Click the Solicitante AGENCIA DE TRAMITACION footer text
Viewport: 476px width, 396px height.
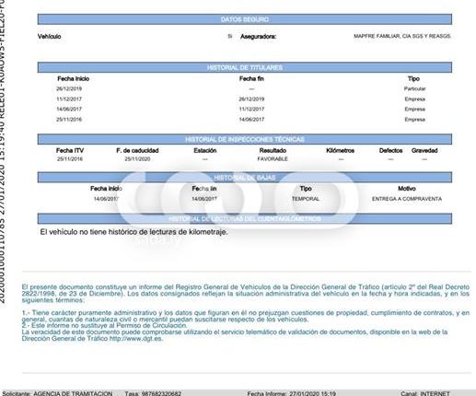pos(57,393)
